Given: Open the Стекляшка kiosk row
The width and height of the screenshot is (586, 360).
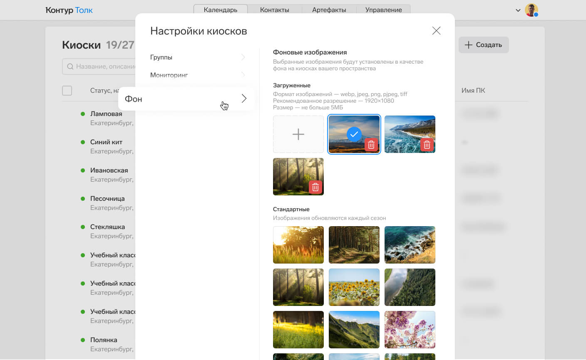Looking at the screenshot, I should (x=107, y=227).
